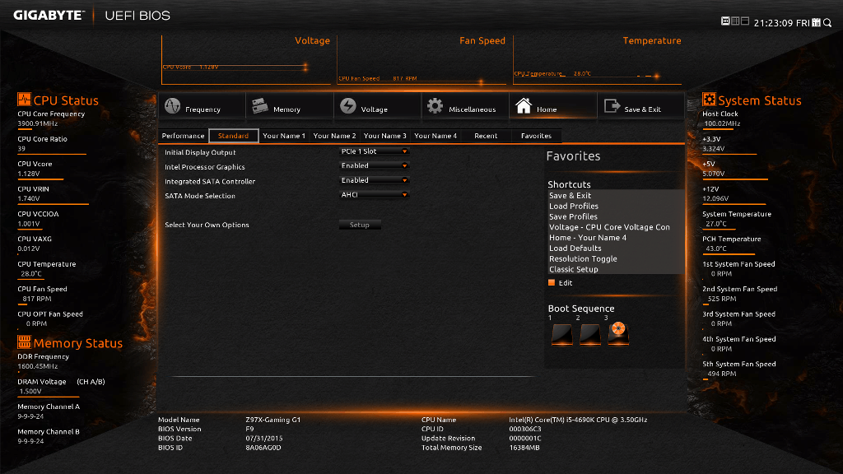The width and height of the screenshot is (843, 474).
Task: Click the Home house icon
Action: pyautogui.click(x=523, y=106)
